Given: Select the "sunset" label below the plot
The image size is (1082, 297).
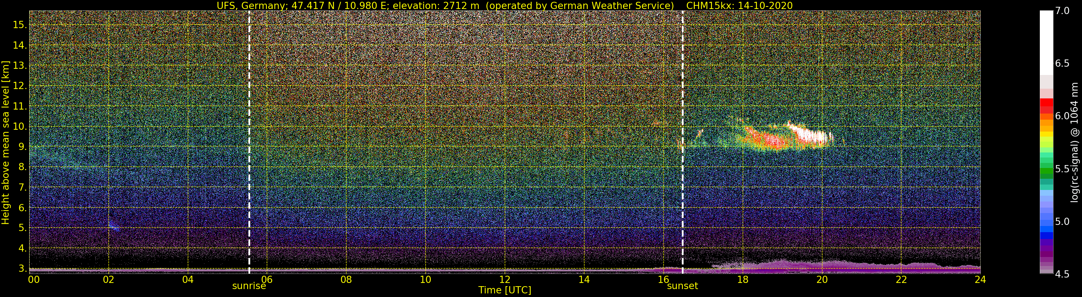Looking at the screenshot, I should point(682,286).
